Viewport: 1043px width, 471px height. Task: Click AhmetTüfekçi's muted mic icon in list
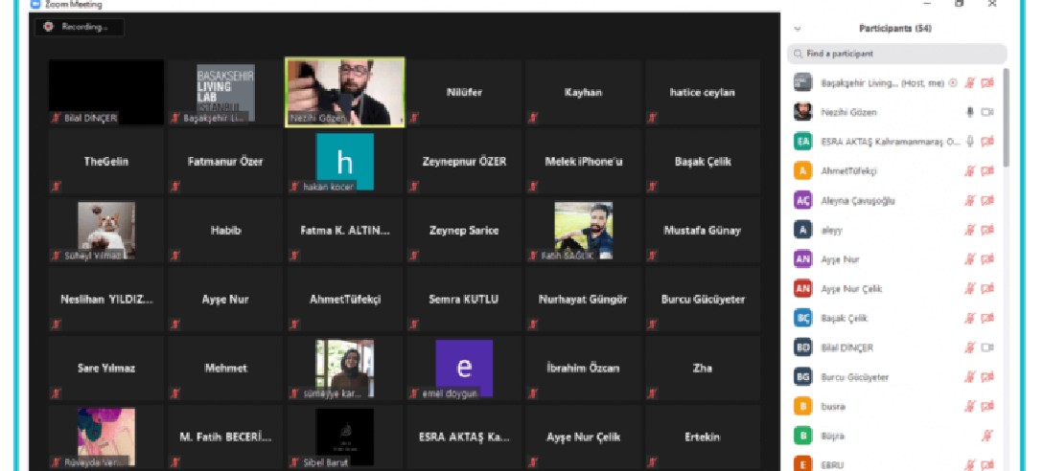(x=970, y=171)
